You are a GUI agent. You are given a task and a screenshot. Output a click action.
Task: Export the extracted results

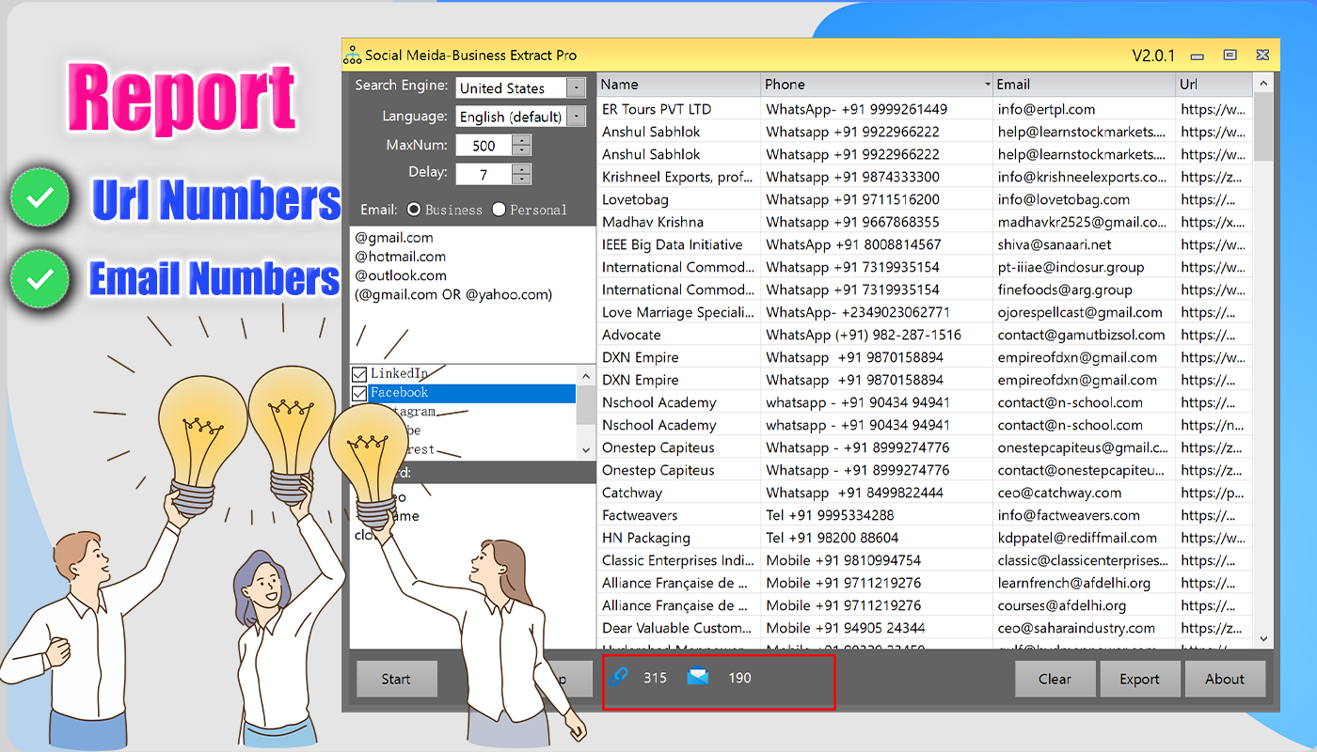pos(1139,679)
